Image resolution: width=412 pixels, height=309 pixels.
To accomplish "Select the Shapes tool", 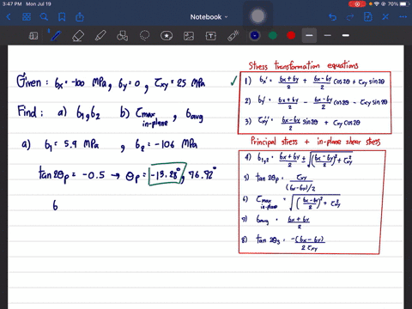I will pyautogui.click(x=122, y=36).
